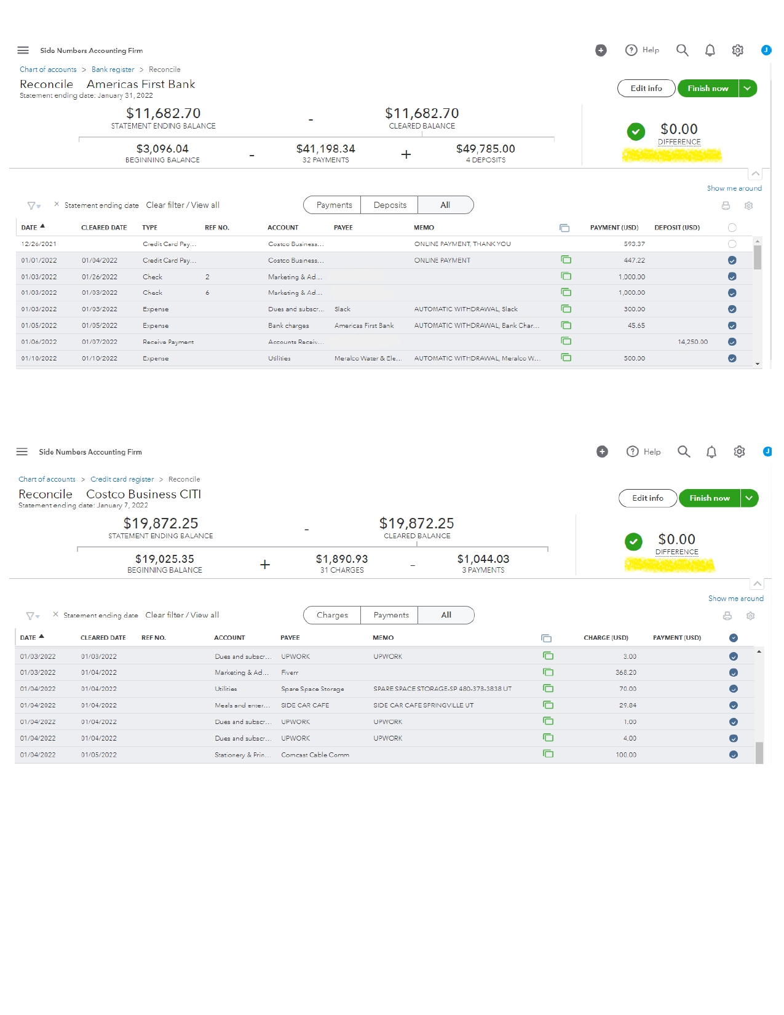The width and height of the screenshot is (784, 1015).
Task: Check the uncleared 12/26/2021 credit card payment
Action: tap(732, 244)
